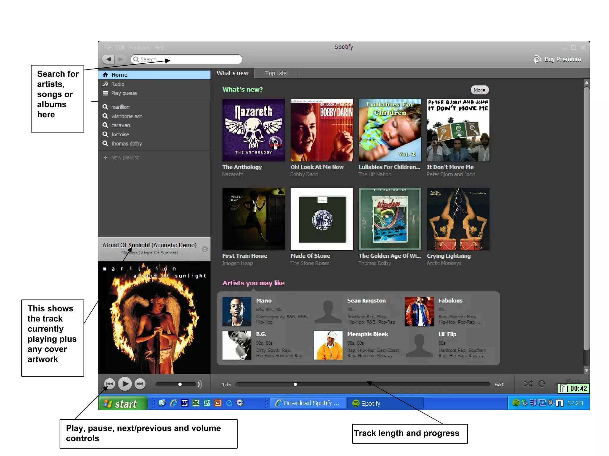The height and width of the screenshot is (456, 609).
Task: Open the Crying Lightning album cover
Action: 458,219
